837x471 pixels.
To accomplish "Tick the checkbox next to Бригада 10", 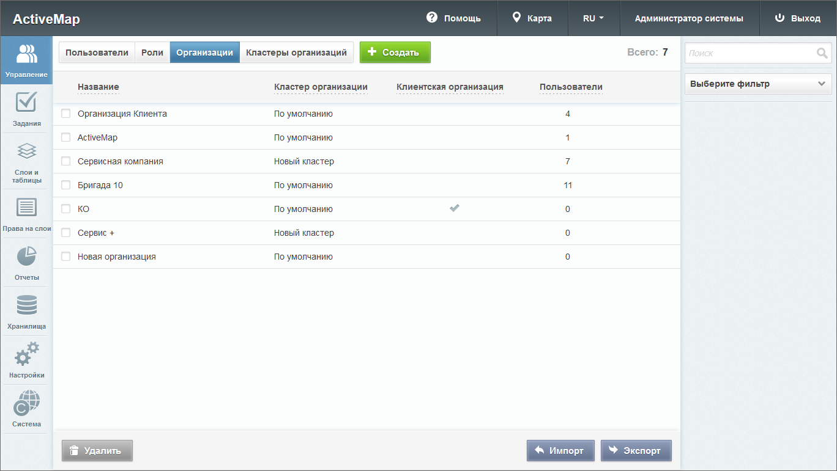I will pos(66,185).
